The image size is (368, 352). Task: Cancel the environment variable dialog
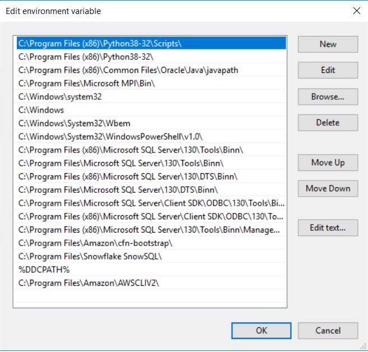328,330
